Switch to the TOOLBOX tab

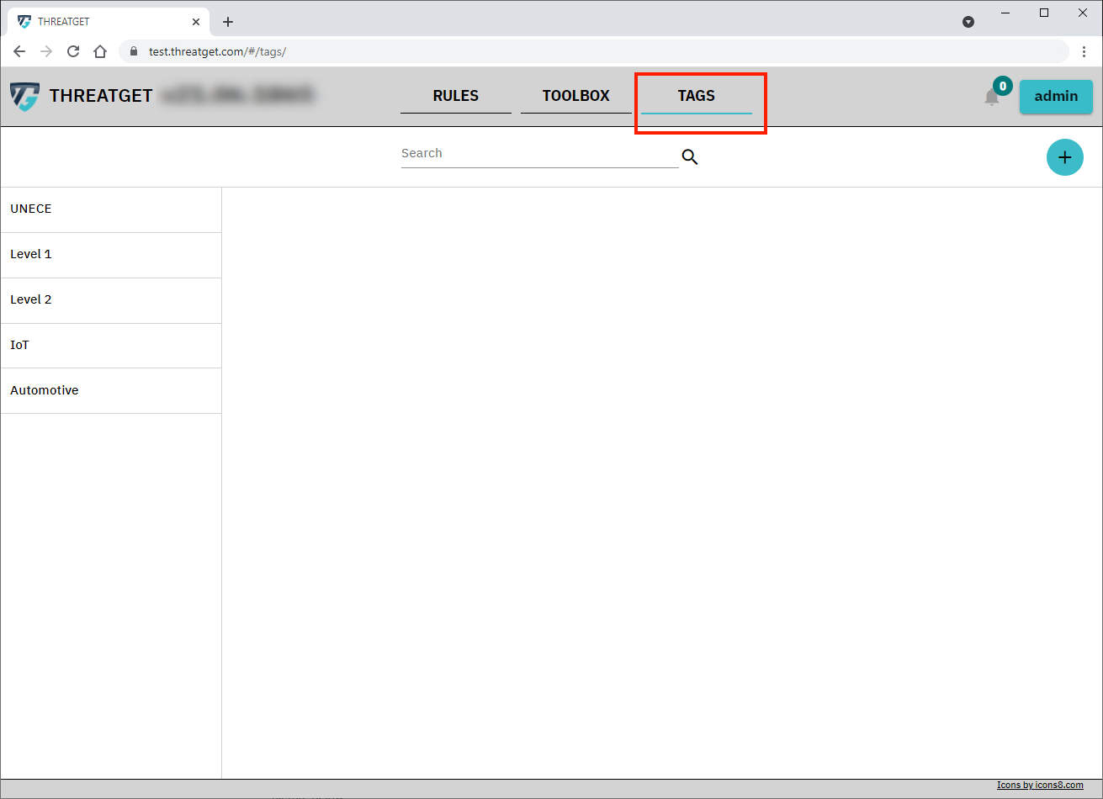[x=576, y=96]
